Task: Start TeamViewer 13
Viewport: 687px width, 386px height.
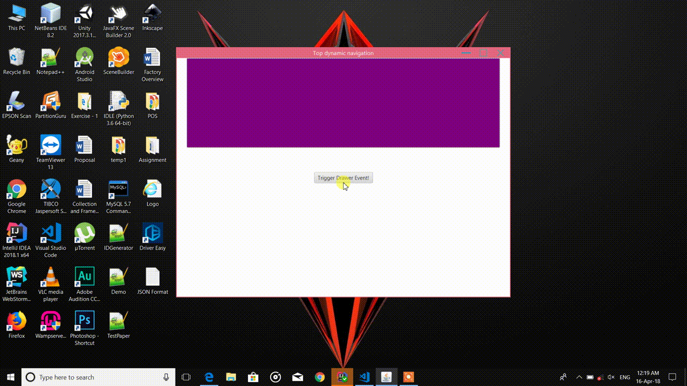Action: coord(50,145)
